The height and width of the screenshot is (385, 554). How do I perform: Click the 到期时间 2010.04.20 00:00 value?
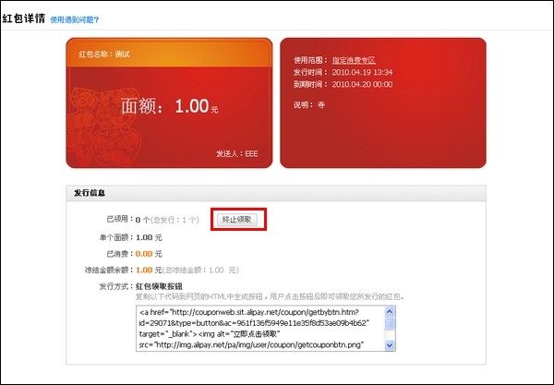coord(362,84)
